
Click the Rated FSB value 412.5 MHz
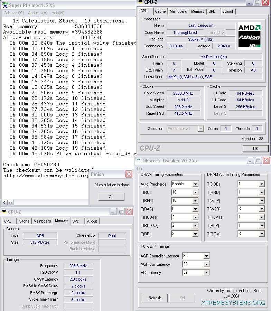coord(183,113)
